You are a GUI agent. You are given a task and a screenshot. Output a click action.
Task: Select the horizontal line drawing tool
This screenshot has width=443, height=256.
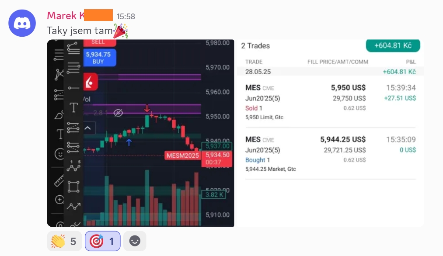click(x=73, y=88)
